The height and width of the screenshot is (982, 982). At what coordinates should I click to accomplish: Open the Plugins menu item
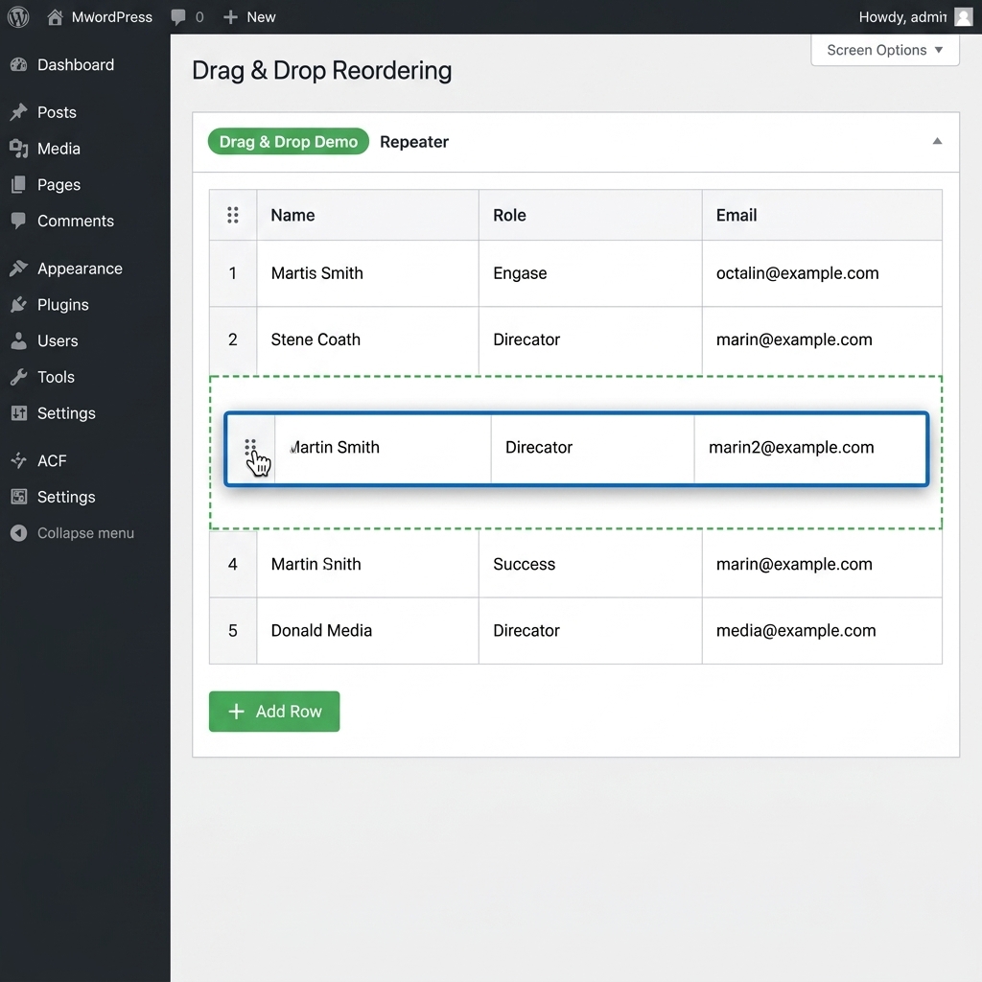[x=62, y=304]
